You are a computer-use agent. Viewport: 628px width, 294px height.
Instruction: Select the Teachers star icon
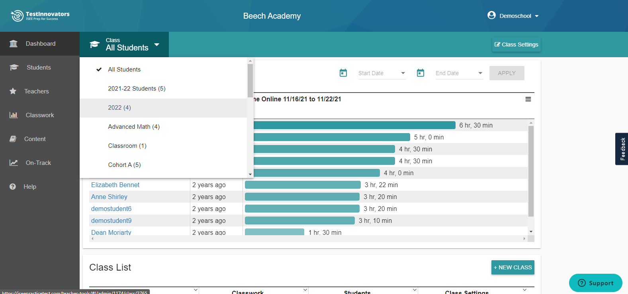point(13,91)
